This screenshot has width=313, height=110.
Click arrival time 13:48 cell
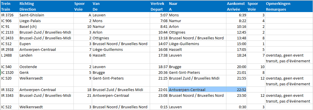[236, 38]
